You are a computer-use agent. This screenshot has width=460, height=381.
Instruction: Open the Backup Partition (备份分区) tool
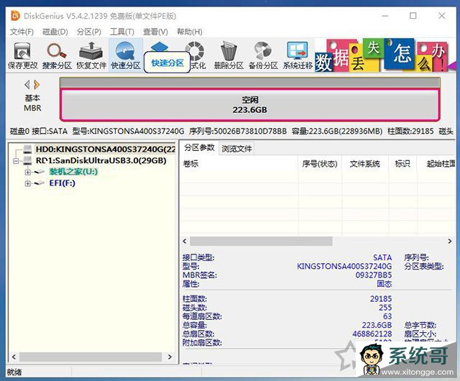coord(263,56)
